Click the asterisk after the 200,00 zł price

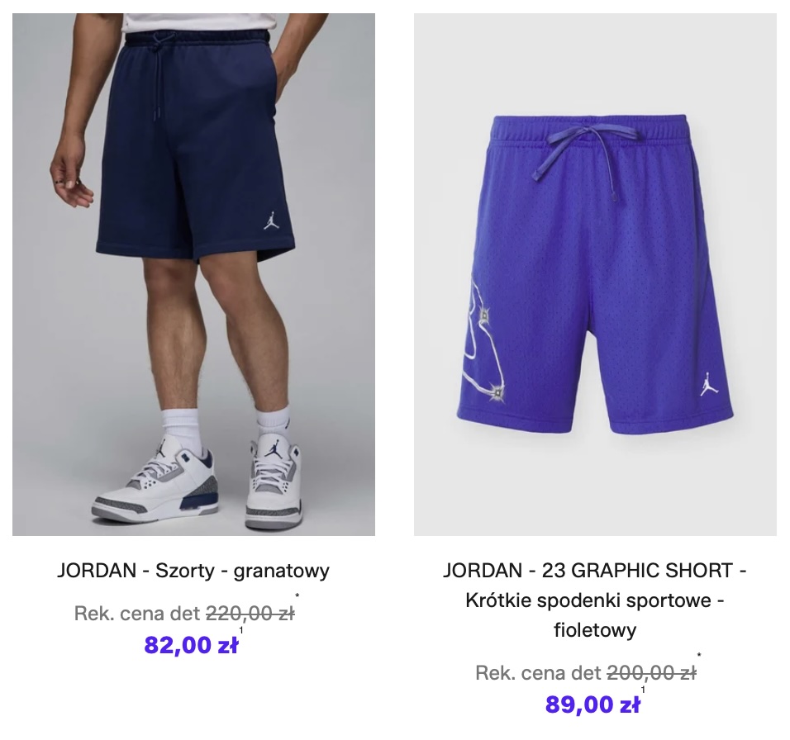[x=699, y=656]
